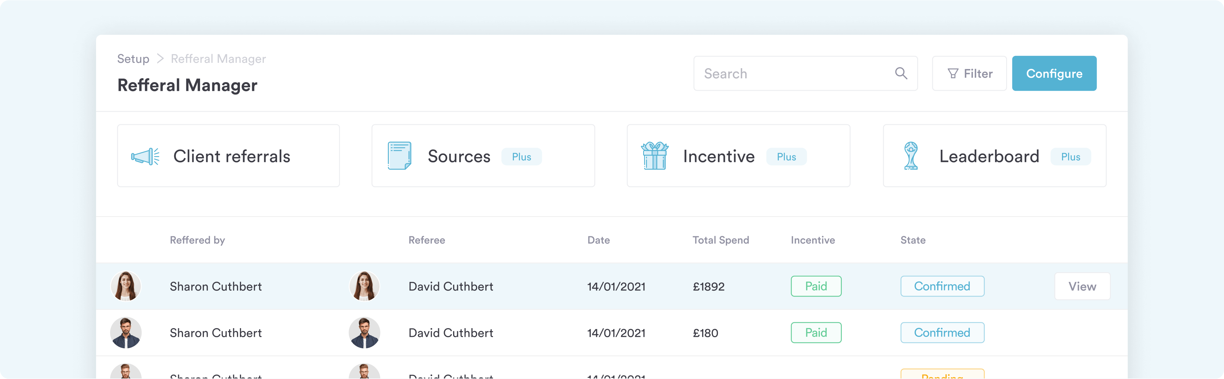Click the funnel filter icon

click(x=953, y=73)
